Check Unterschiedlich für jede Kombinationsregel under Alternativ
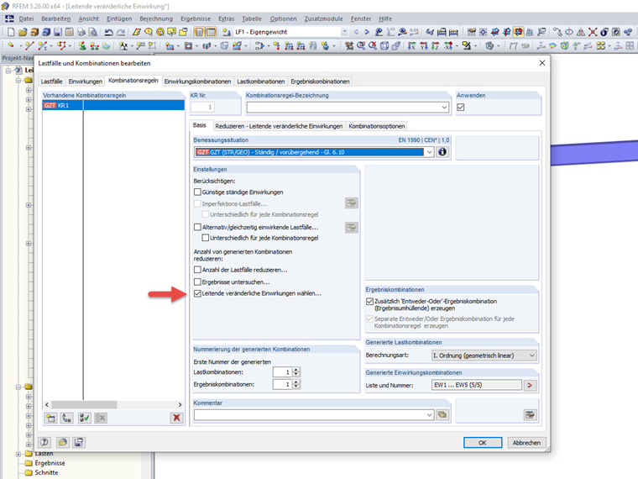638x479 pixels. click(x=206, y=238)
